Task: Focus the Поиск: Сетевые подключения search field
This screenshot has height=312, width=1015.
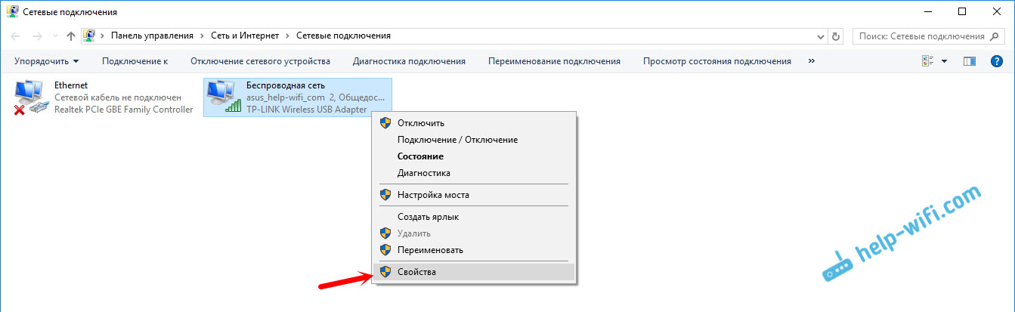Action: click(x=921, y=36)
